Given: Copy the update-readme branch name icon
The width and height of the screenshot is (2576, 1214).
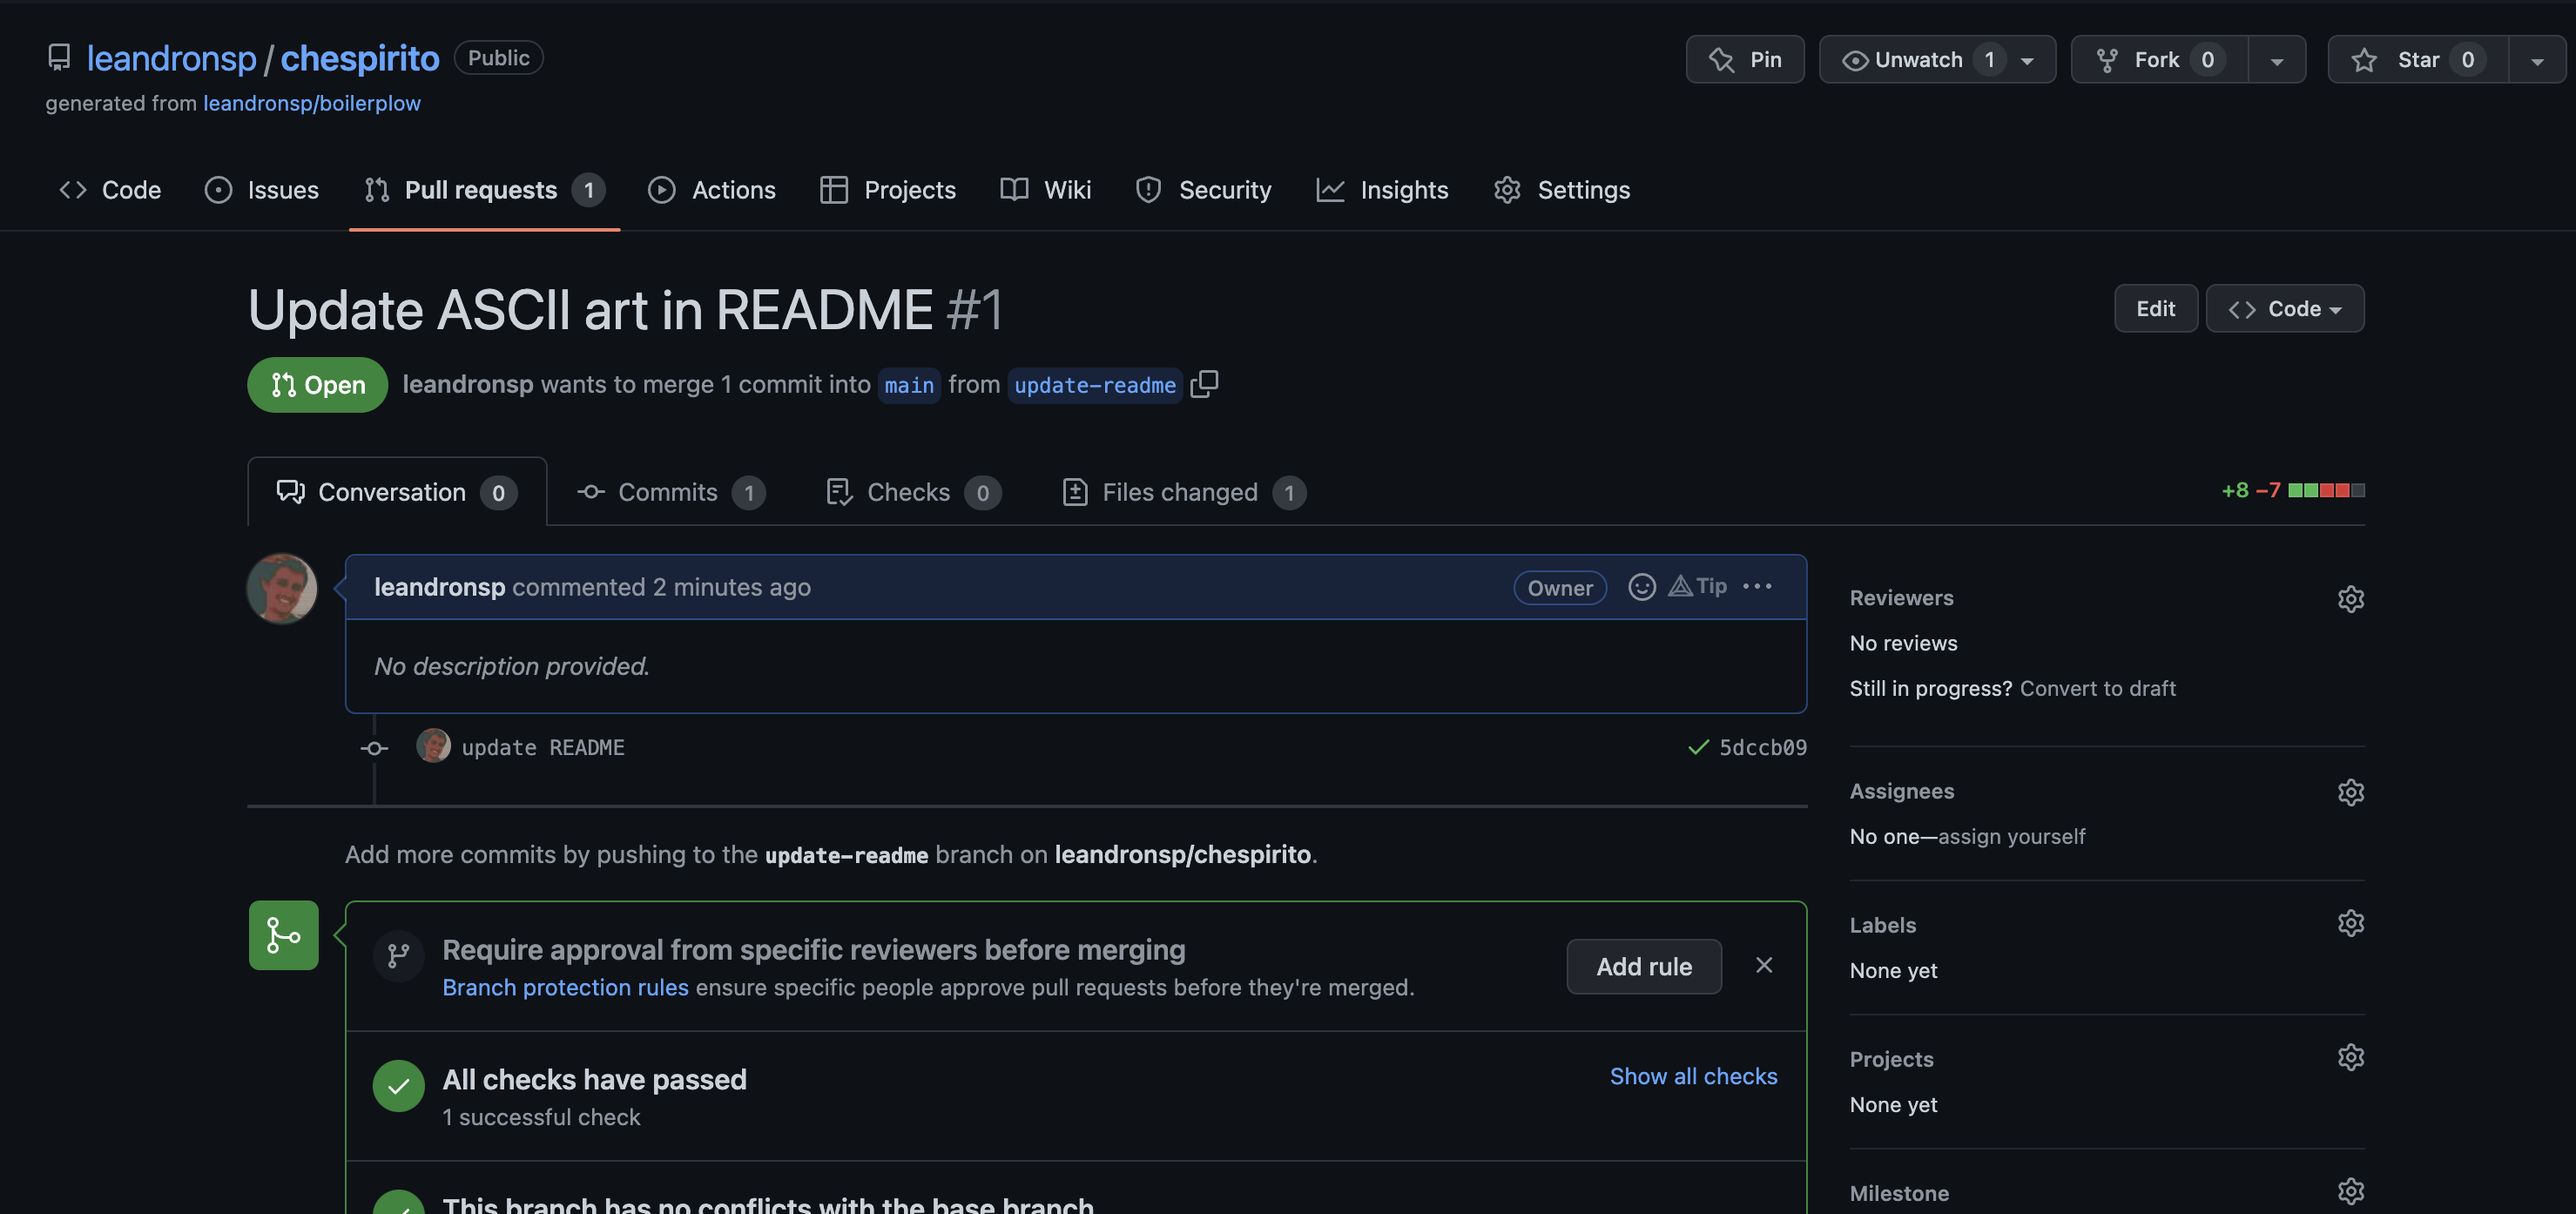Looking at the screenshot, I should [x=1204, y=384].
